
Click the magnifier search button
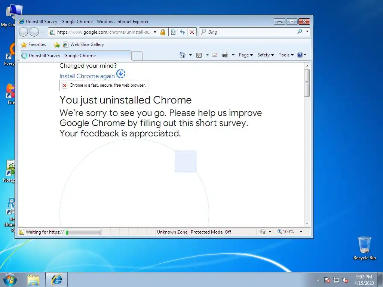300,31
